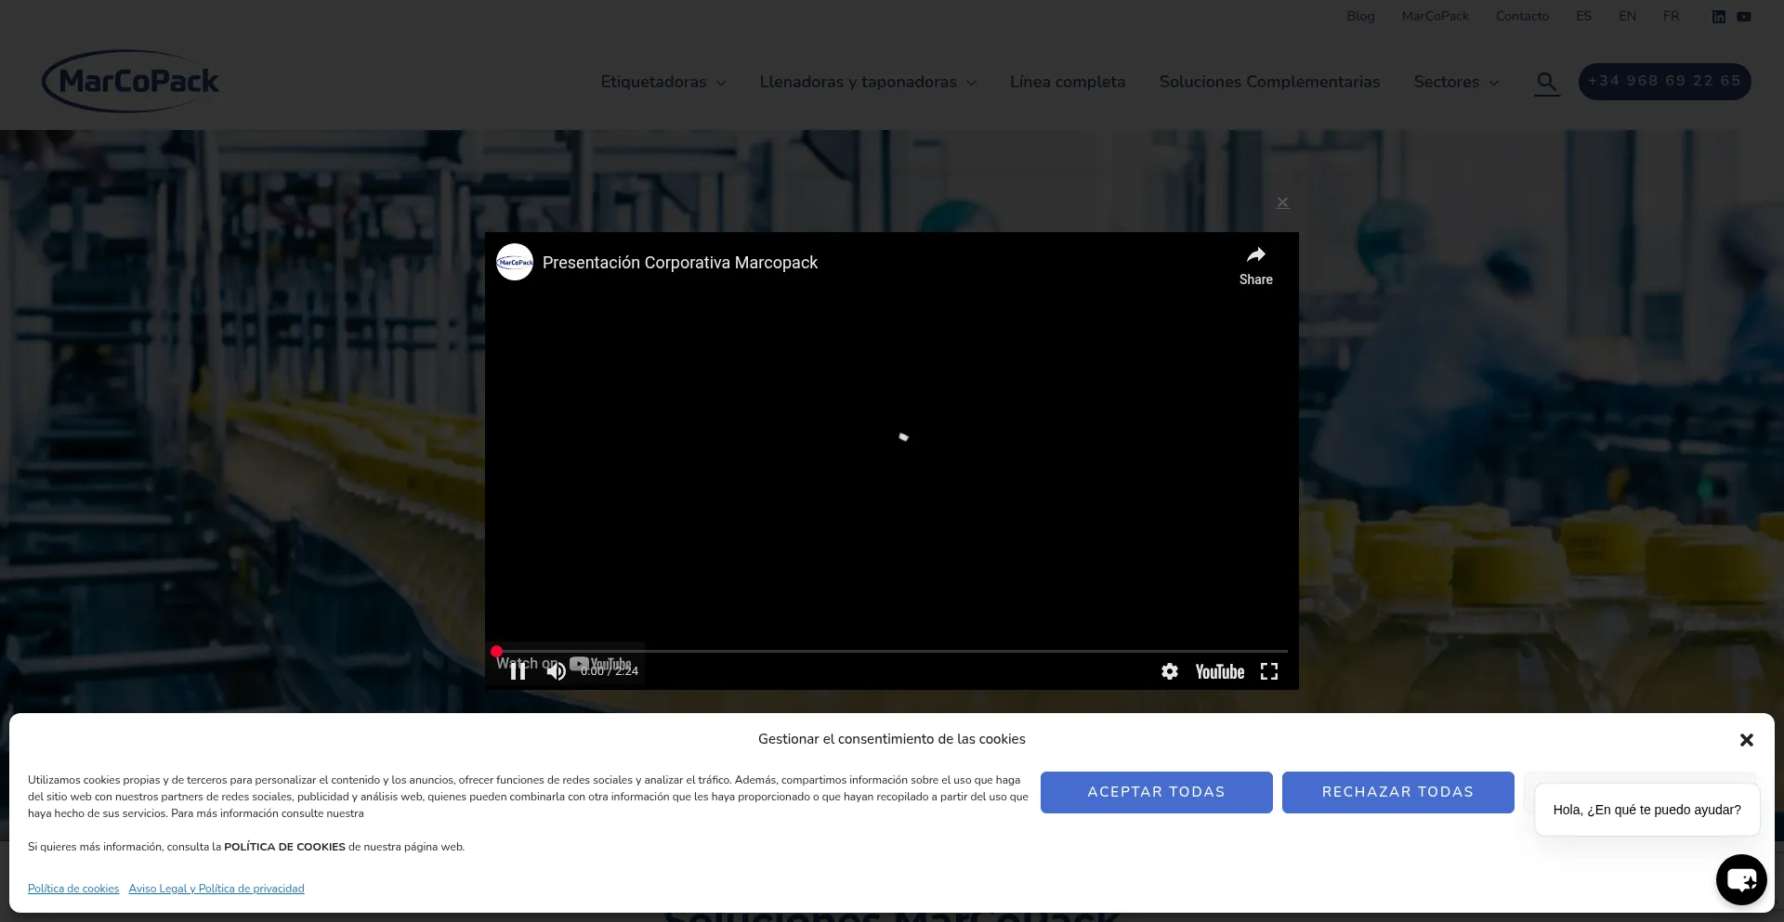Viewport: 1784px width, 922px height.
Task: Open the Política de cookies link
Action: point(72,889)
